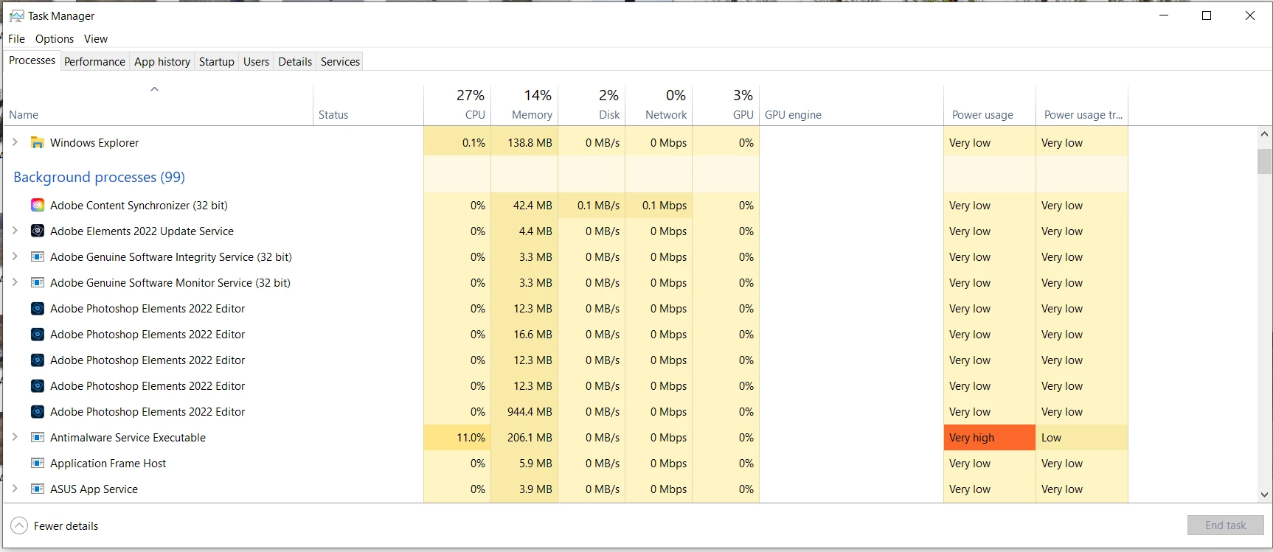Click the 138.8 MB memory value
This screenshot has height=552, width=1273.
pyautogui.click(x=530, y=143)
